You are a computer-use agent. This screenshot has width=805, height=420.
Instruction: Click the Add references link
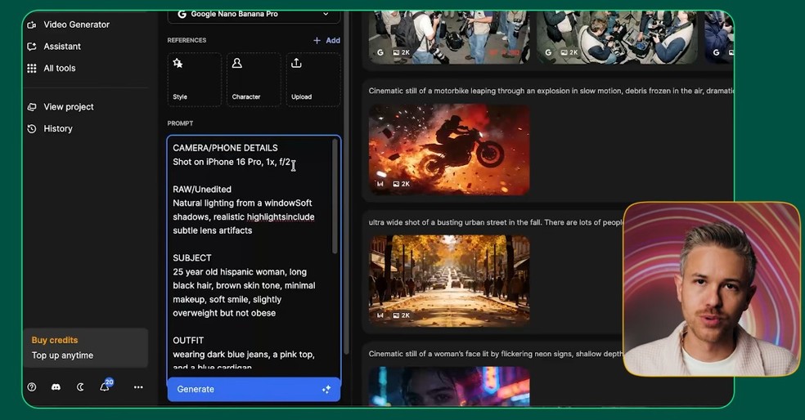pyautogui.click(x=326, y=40)
